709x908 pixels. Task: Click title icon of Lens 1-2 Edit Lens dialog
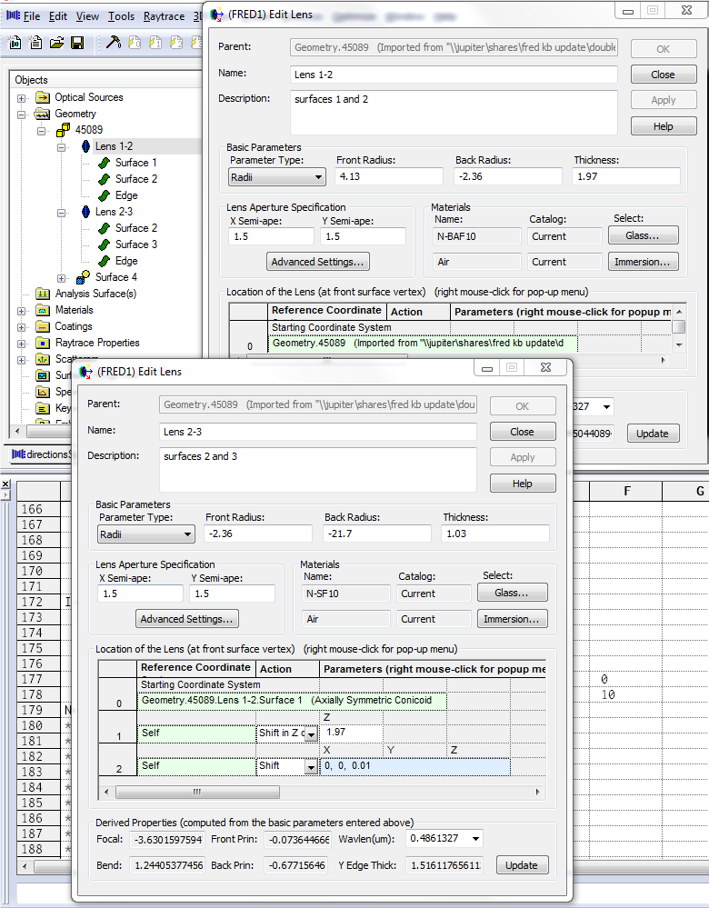point(216,15)
